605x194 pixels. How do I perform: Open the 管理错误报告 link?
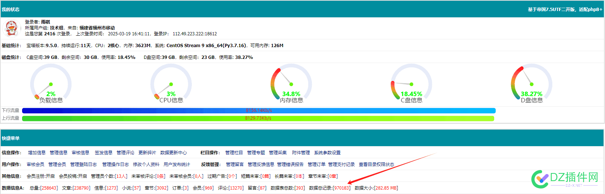coord(291,165)
